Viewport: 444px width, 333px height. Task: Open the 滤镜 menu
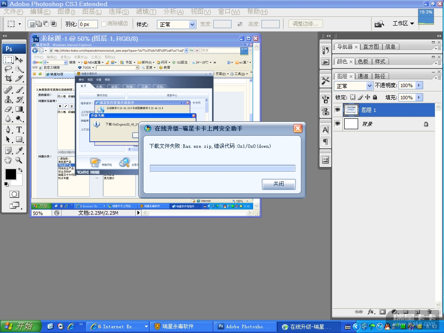pos(146,12)
